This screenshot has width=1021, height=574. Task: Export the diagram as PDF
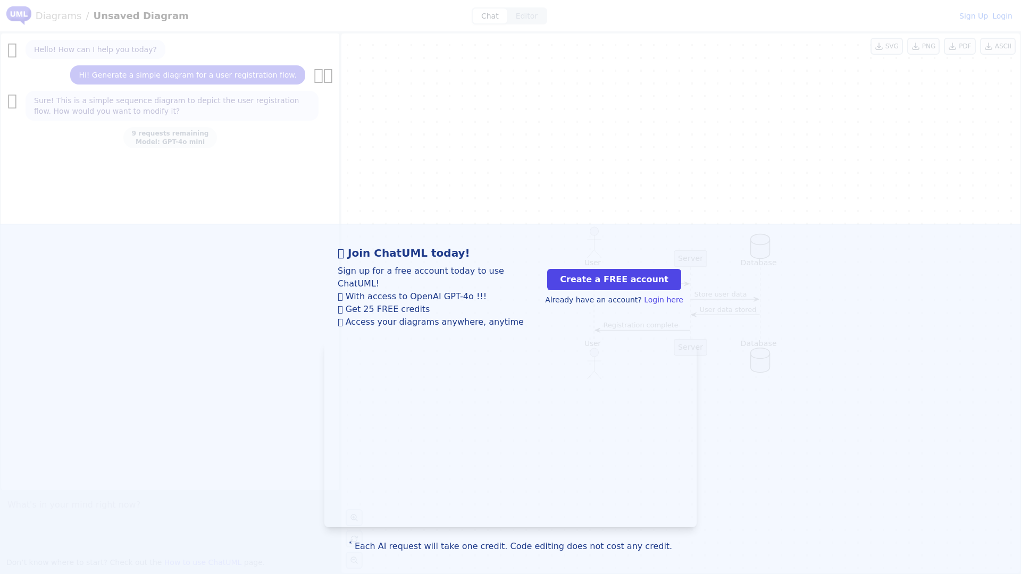click(x=960, y=46)
